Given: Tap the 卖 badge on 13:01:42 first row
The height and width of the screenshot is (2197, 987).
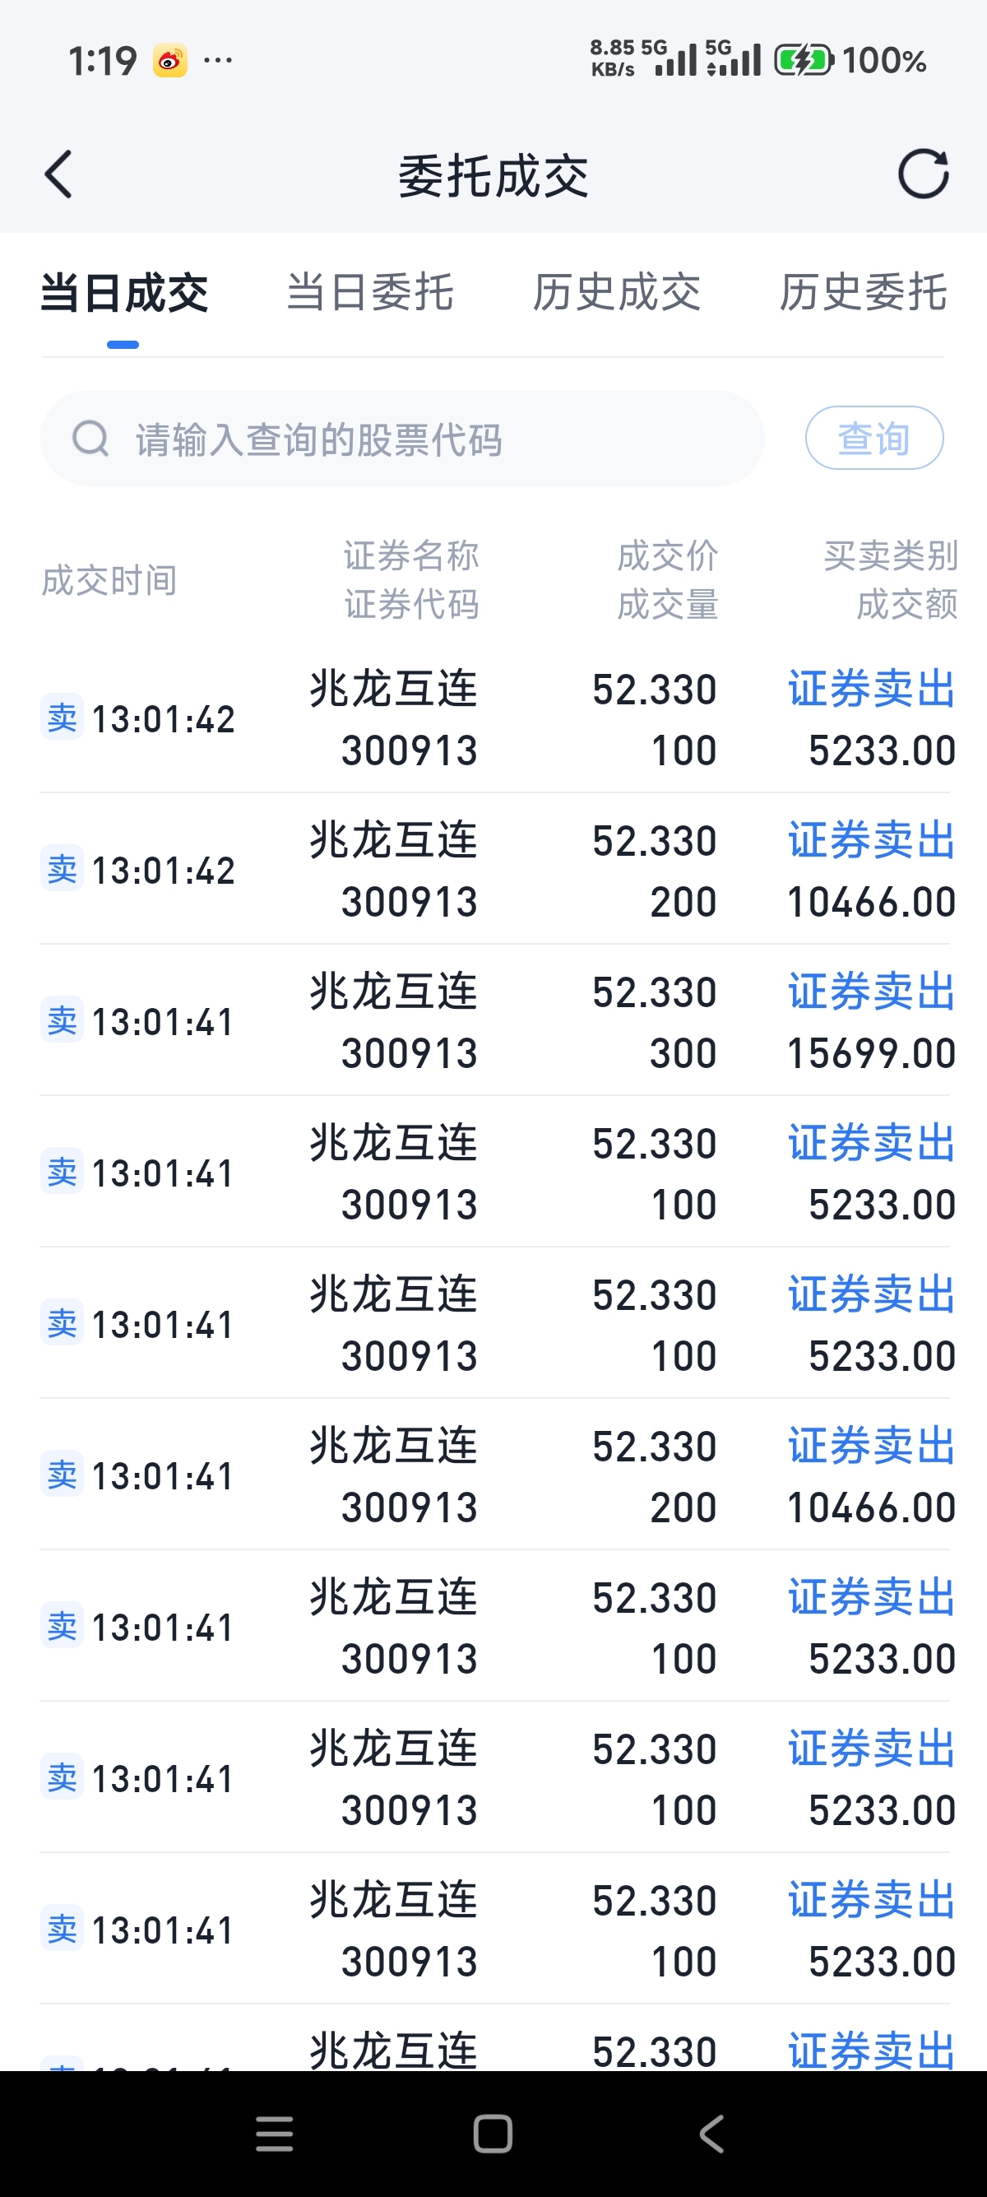Looking at the screenshot, I should click(x=62, y=718).
